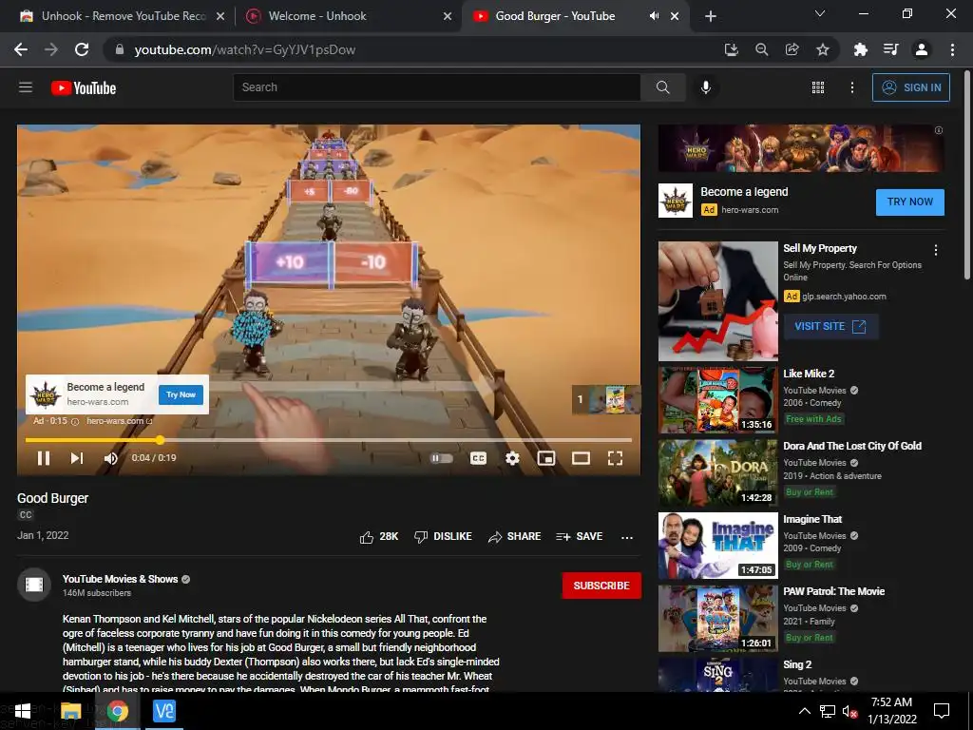Skip to next video in player
This screenshot has width=973, height=730.
tap(76, 458)
